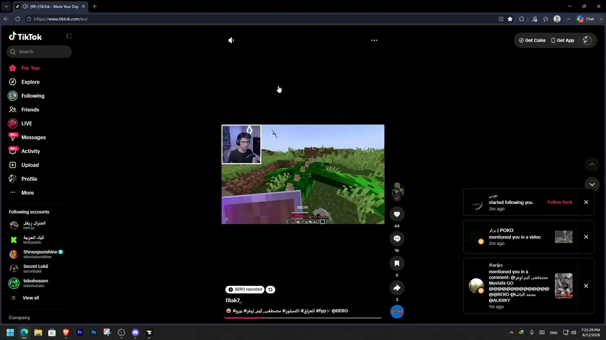
Task: Open the Favorites list icon
Action: (x=546, y=19)
